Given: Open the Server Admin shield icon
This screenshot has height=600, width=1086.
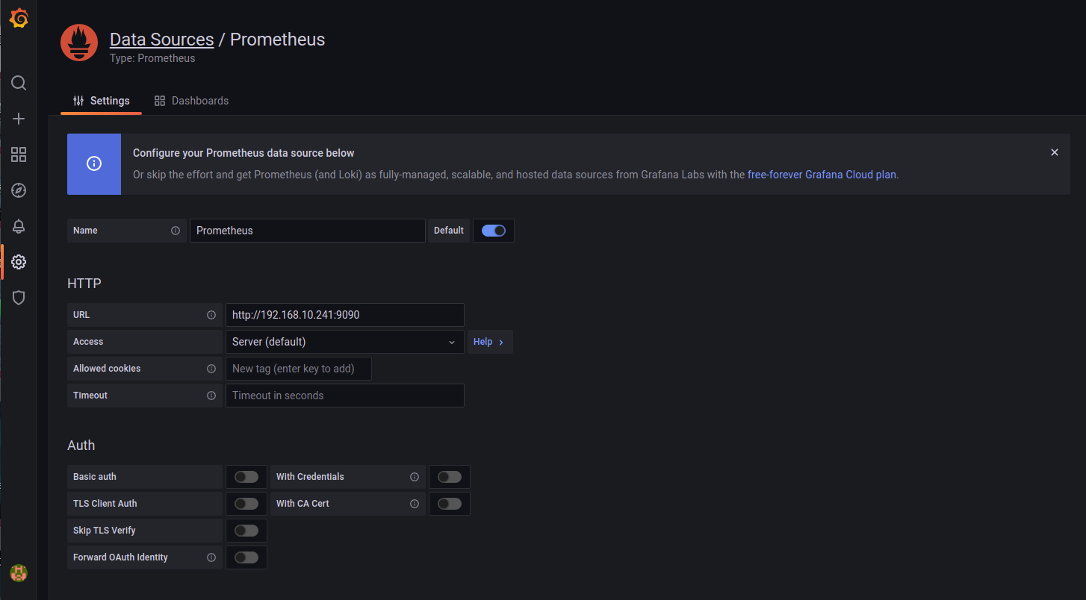Looking at the screenshot, I should point(19,298).
